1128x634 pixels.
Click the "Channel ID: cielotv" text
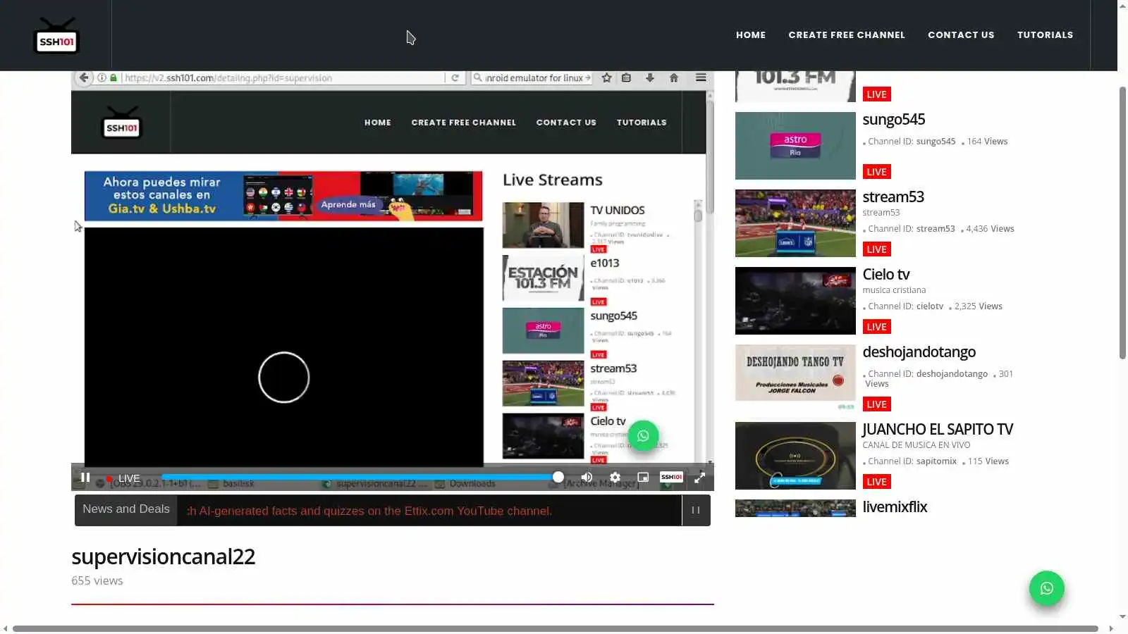point(905,306)
